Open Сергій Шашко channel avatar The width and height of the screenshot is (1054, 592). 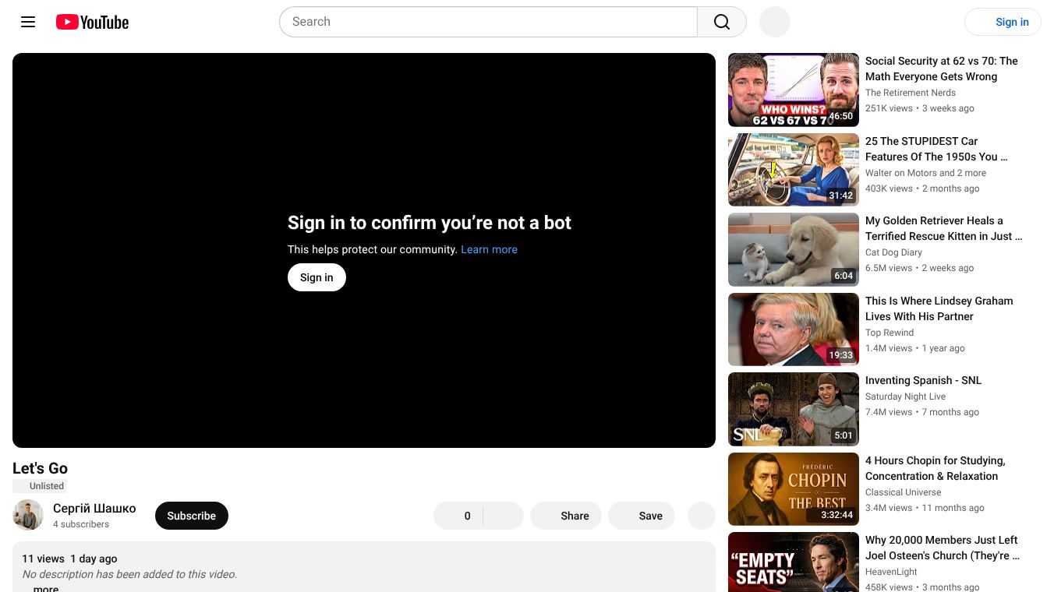28,515
